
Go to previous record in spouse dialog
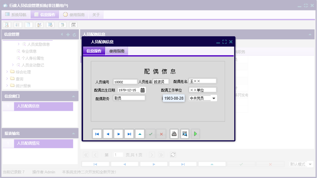[108, 134]
